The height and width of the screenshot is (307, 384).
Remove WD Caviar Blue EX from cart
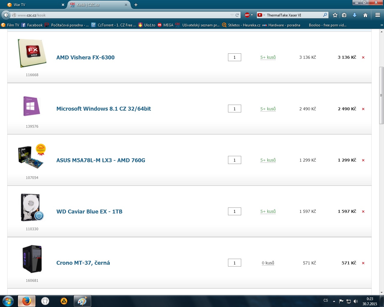tap(363, 212)
